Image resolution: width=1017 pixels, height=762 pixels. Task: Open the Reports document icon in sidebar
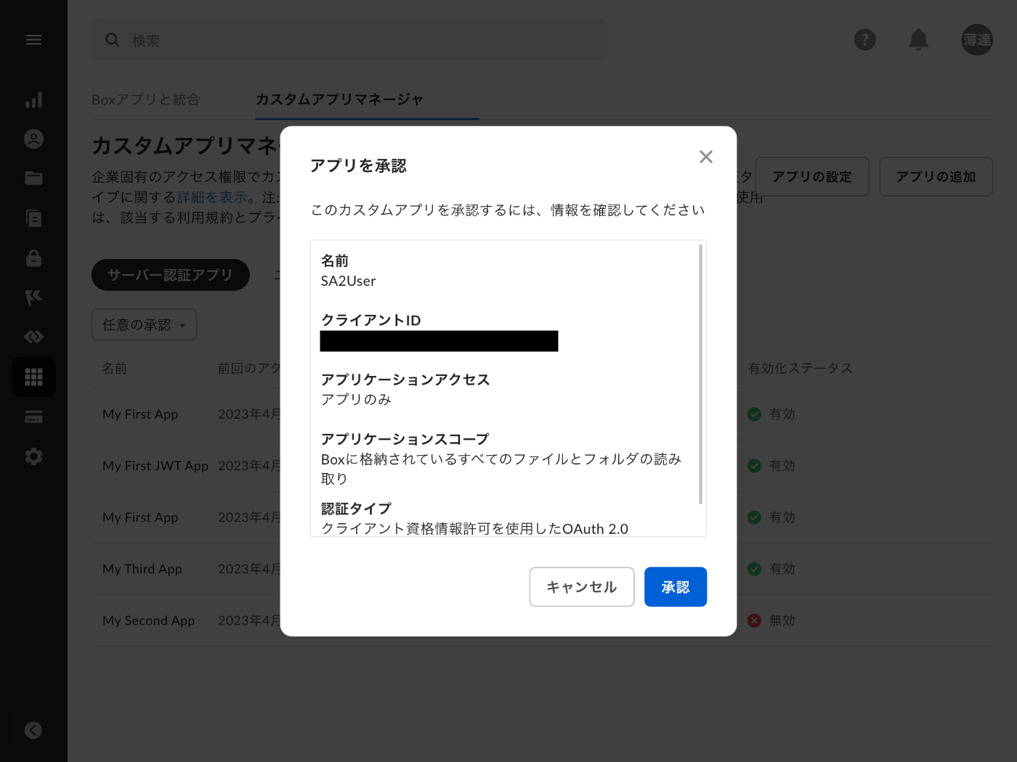[x=33, y=218]
